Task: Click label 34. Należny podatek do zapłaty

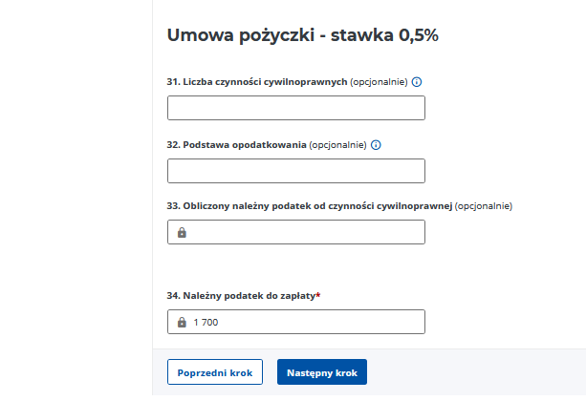Action: pos(241,296)
